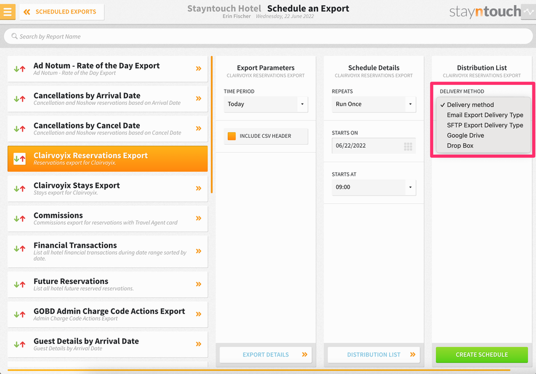Click export arrows icon for Cancellations by Arrival Date
The image size is (536, 374).
coord(19,99)
